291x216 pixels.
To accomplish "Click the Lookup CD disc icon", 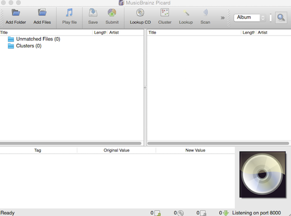I will 140,13.
